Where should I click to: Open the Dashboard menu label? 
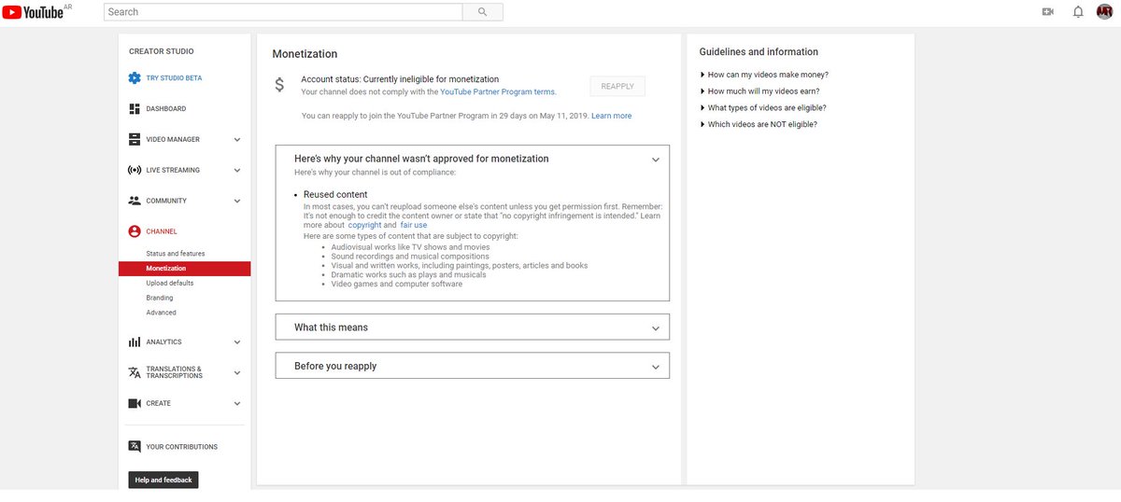pos(166,109)
